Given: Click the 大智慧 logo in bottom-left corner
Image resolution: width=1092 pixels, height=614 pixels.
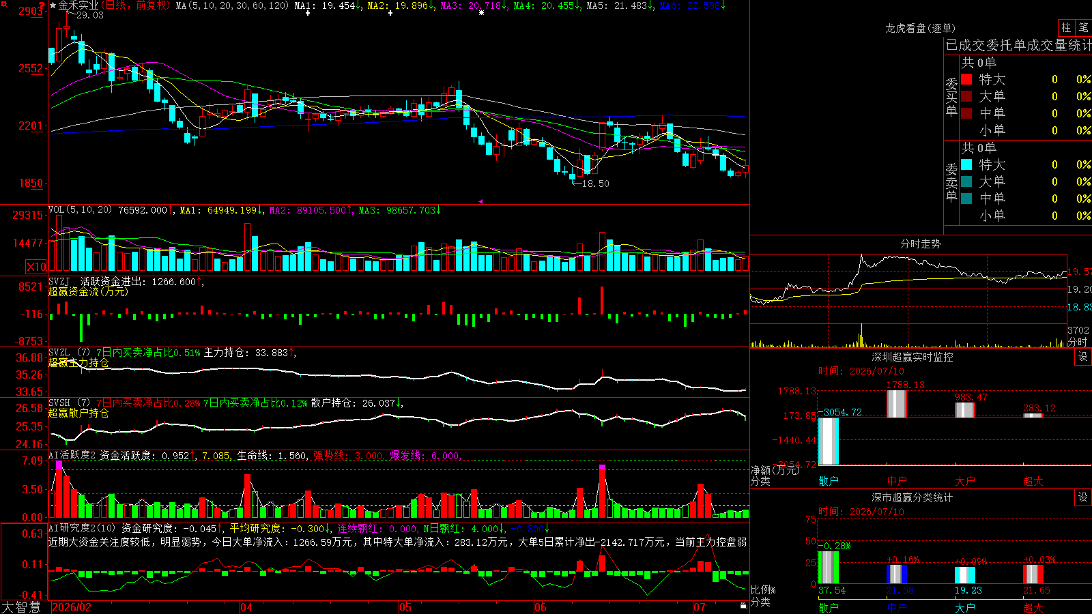Looking at the screenshot, I should pos(21,607).
